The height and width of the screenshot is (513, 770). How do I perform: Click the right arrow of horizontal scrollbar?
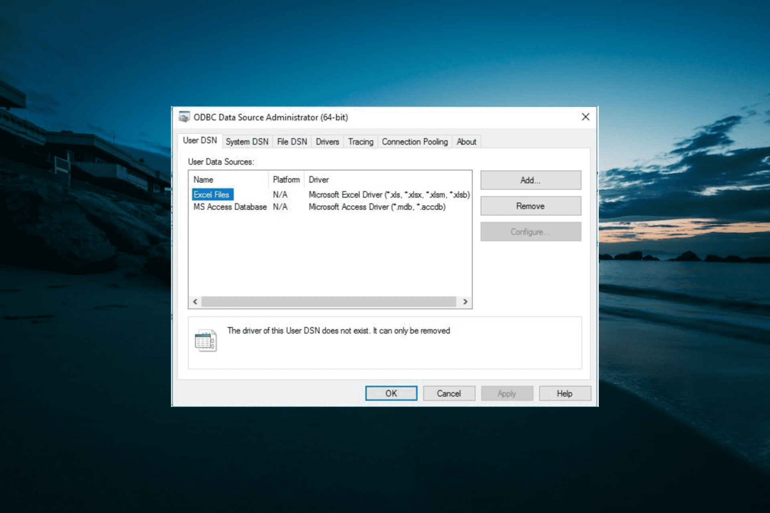point(465,302)
